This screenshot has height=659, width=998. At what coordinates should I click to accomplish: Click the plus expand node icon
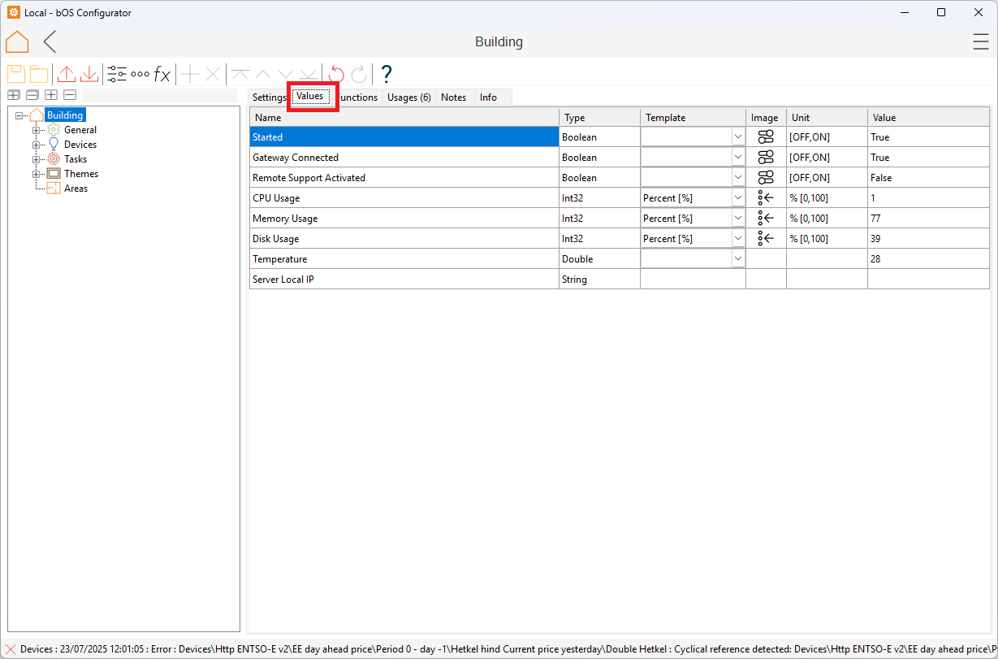(51, 96)
